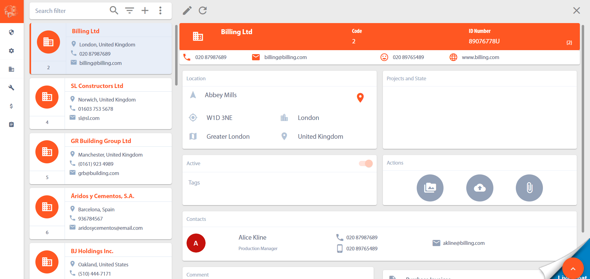Click the scroll-to-top chevron button
590x279 pixels.
[573, 269]
